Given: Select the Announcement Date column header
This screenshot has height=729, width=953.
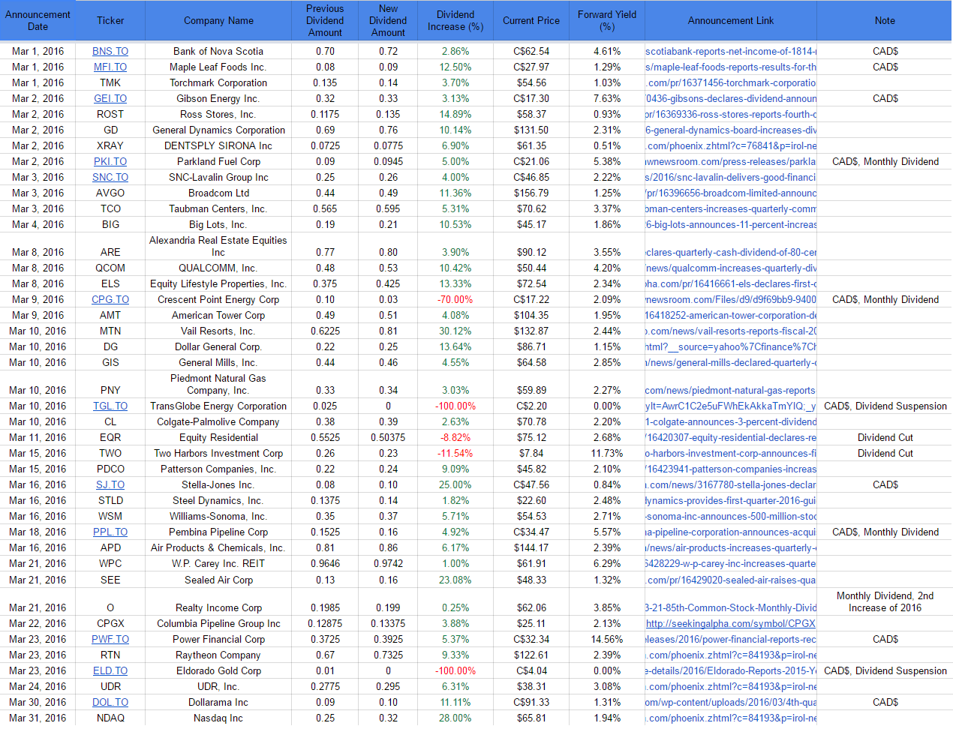Looking at the screenshot, I should click(x=38, y=20).
